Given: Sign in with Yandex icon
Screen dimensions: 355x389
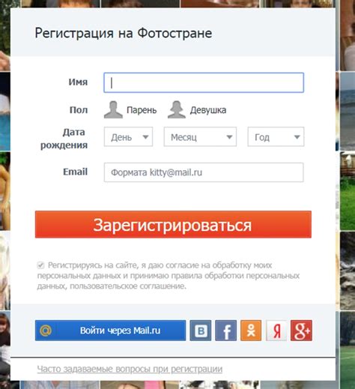Looking at the screenshot, I should tap(276, 331).
